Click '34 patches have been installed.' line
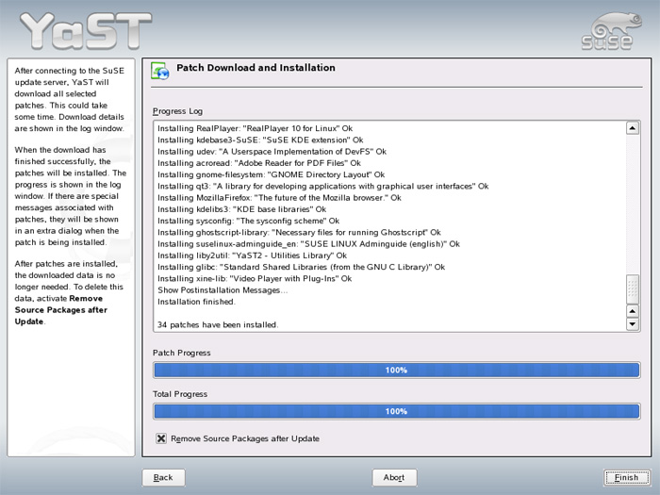The height and width of the screenshot is (495, 660). click(x=218, y=324)
